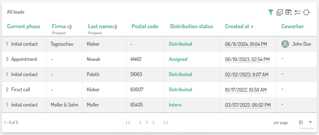The image size is (319, 135).
Task: Click the checklist column settings icon
Action: (298, 12)
